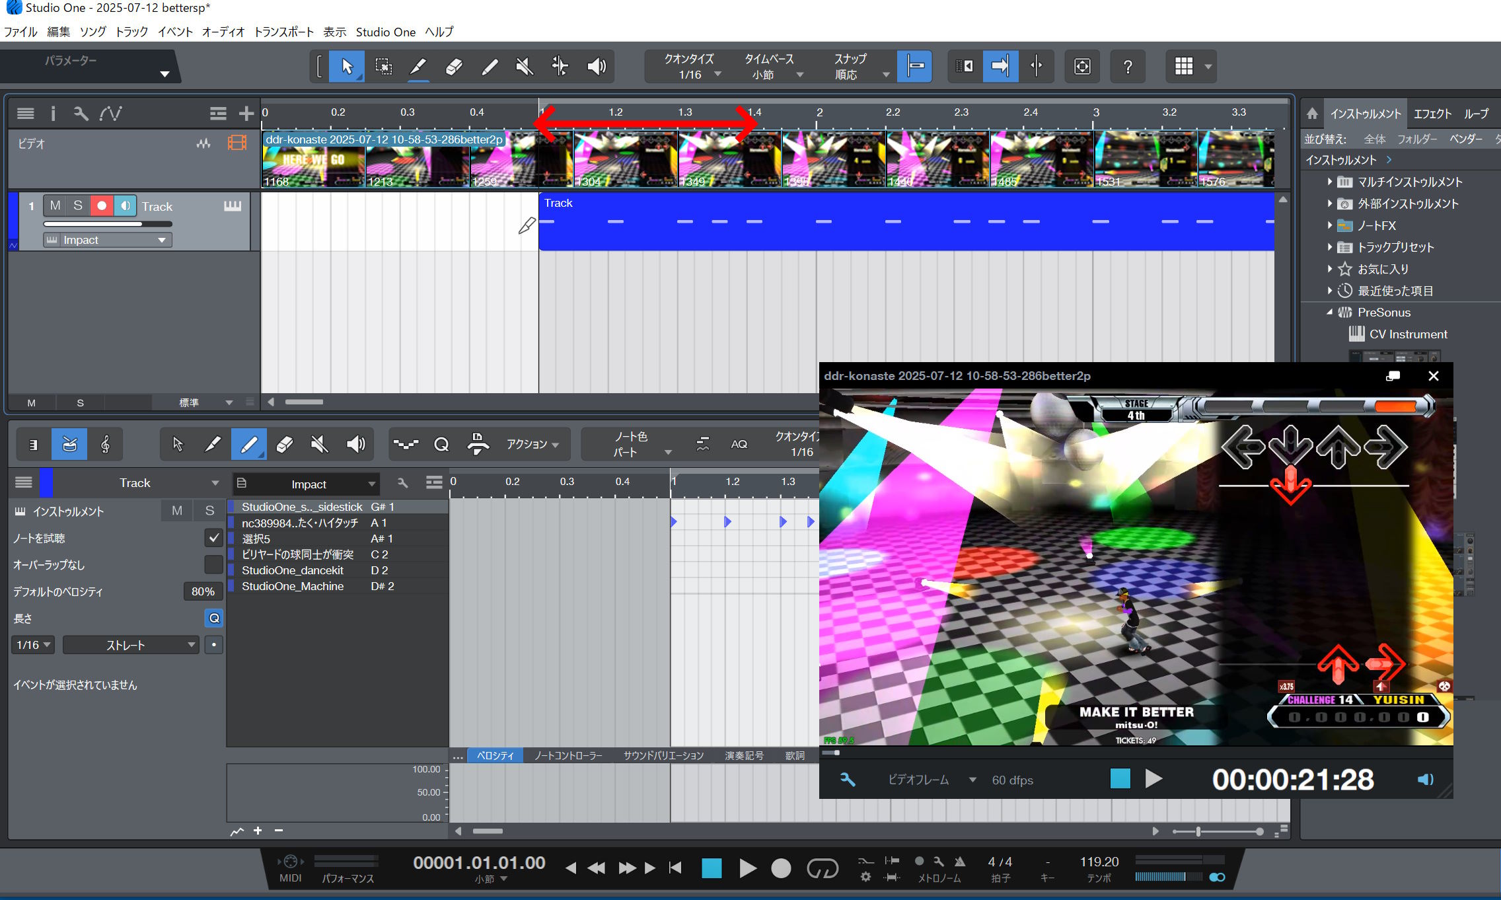This screenshot has width=1501, height=900.
Task: Solo Track 1 with S button
Action: [78, 206]
